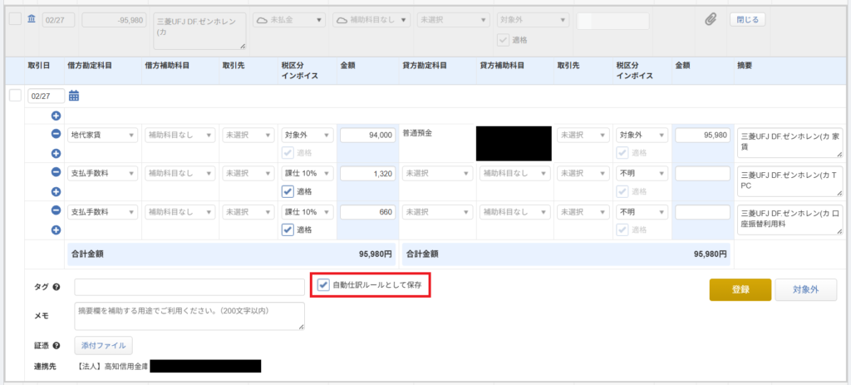Open the header 補助科目なし dropdown
This screenshot has height=385, width=851.
pyautogui.click(x=371, y=20)
